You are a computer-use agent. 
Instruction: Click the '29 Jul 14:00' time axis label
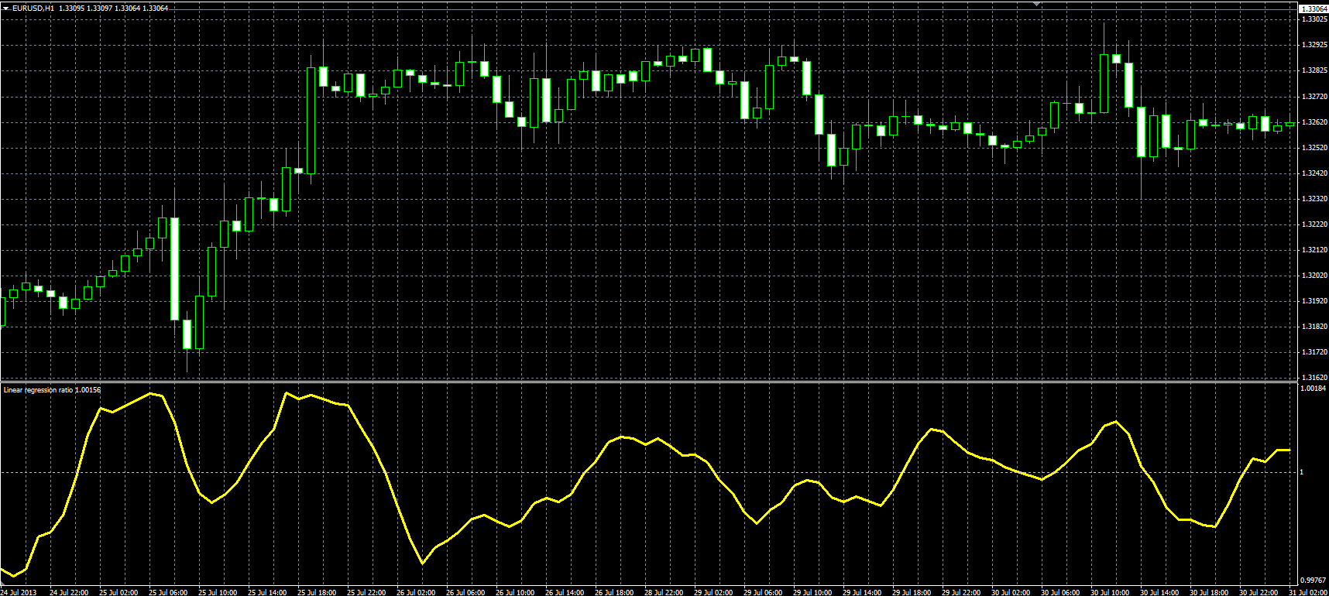[x=862, y=592]
